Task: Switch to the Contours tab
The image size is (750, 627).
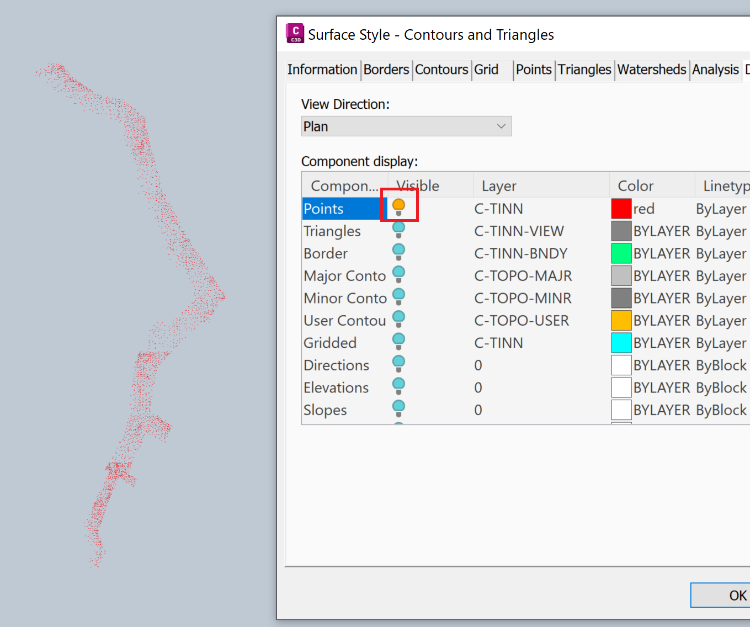Action: [441, 70]
